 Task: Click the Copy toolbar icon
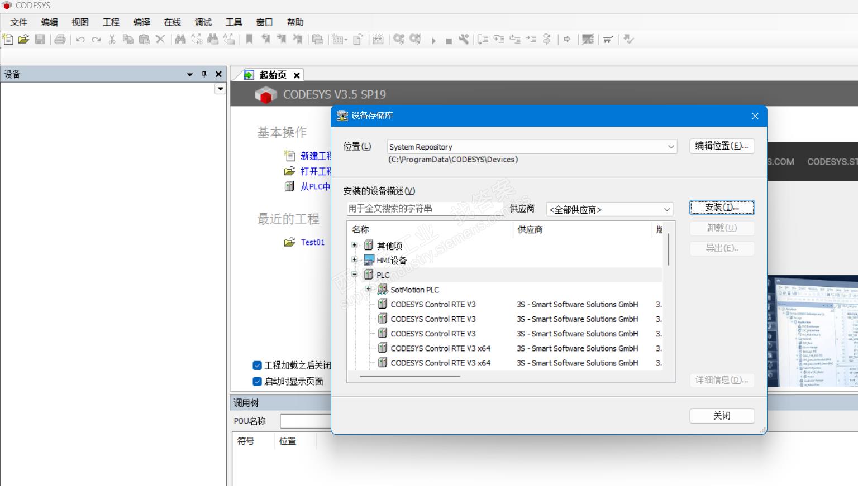pyautogui.click(x=128, y=39)
